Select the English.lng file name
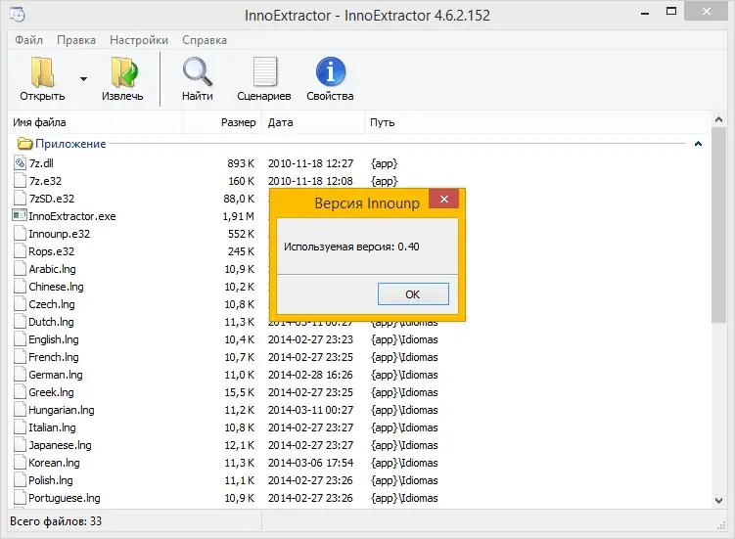Viewport: 735px width, 539px height. (x=54, y=339)
